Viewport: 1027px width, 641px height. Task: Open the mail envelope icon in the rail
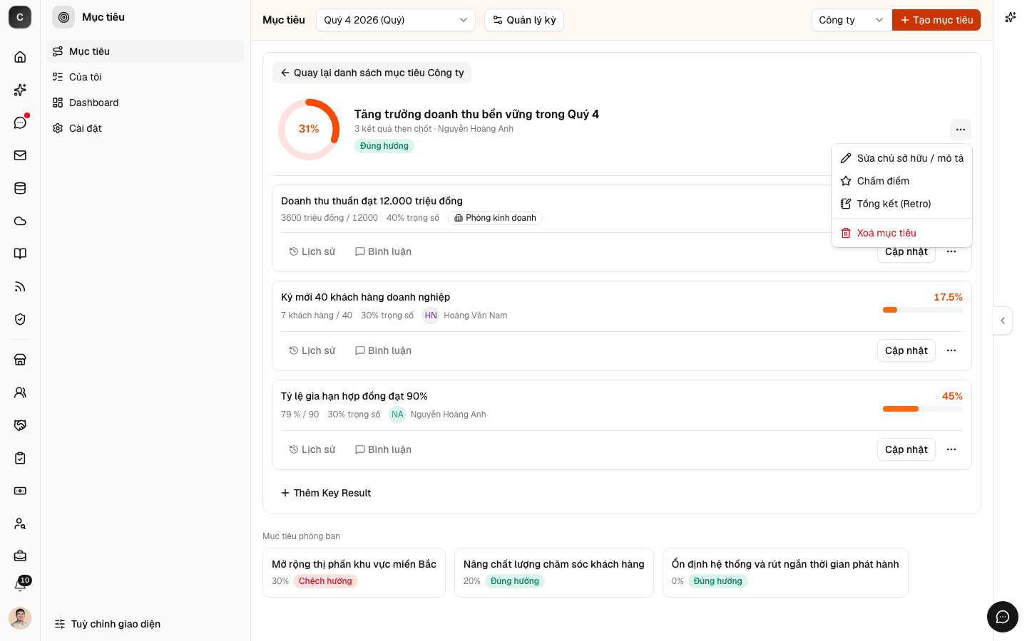pos(20,155)
